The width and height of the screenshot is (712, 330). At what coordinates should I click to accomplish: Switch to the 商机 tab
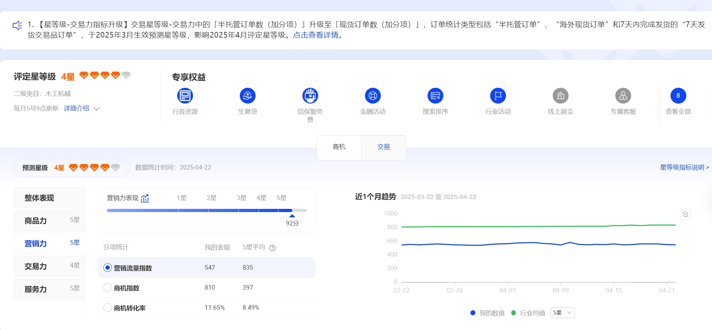339,147
